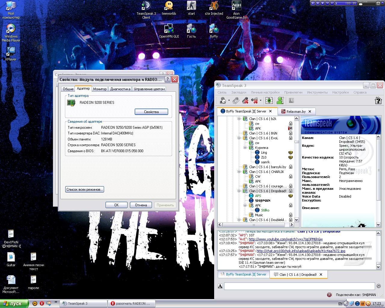Viewport: 385px width, 308px height.
Task: Select the OpenVPN GUI desktop shortcut
Action: [169, 31]
